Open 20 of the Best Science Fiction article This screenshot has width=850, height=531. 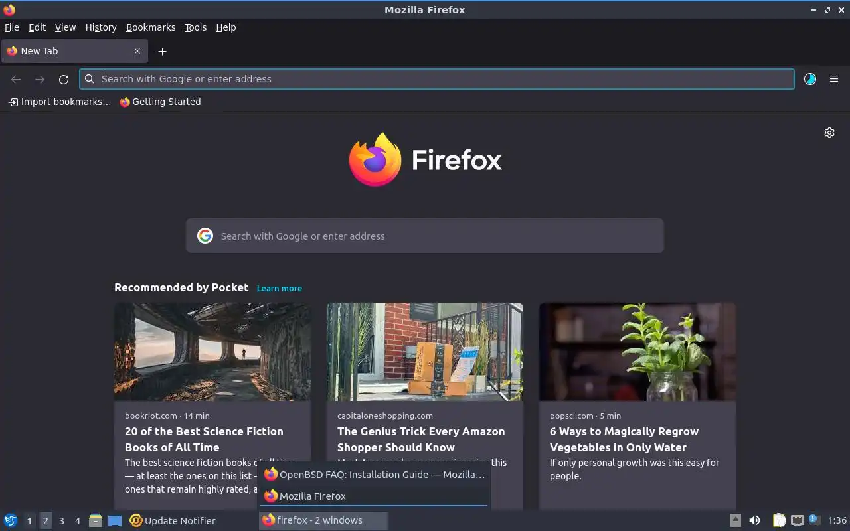(x=204, y=439)
